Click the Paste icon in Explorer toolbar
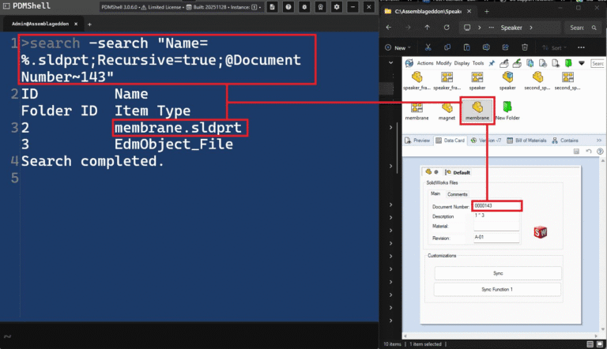 (466, 47)
